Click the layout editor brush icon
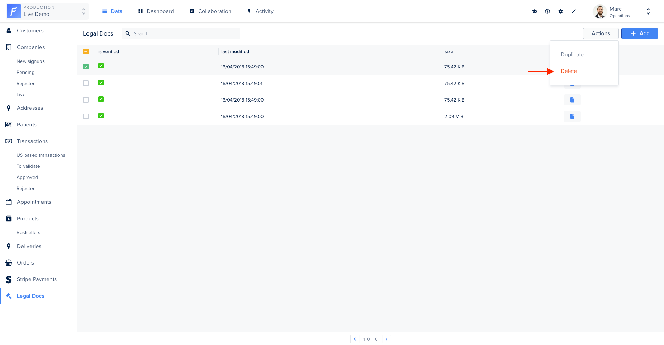This screenshot has width=664, height=345. pyautogui.click(x=574, y=11)
